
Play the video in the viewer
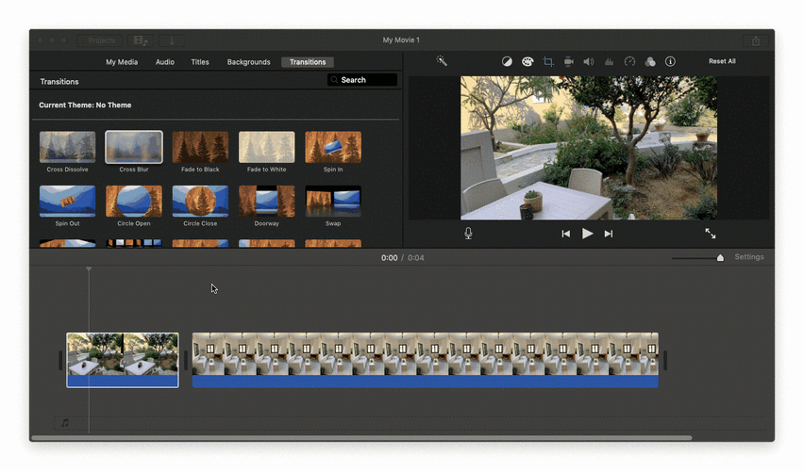pos(587,234)
